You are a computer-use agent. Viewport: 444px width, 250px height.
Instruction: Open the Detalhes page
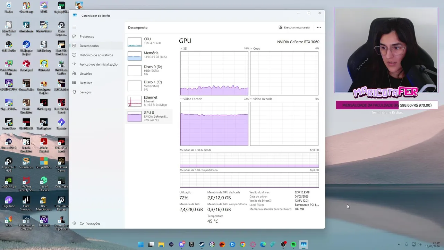(x=96, y=83)
